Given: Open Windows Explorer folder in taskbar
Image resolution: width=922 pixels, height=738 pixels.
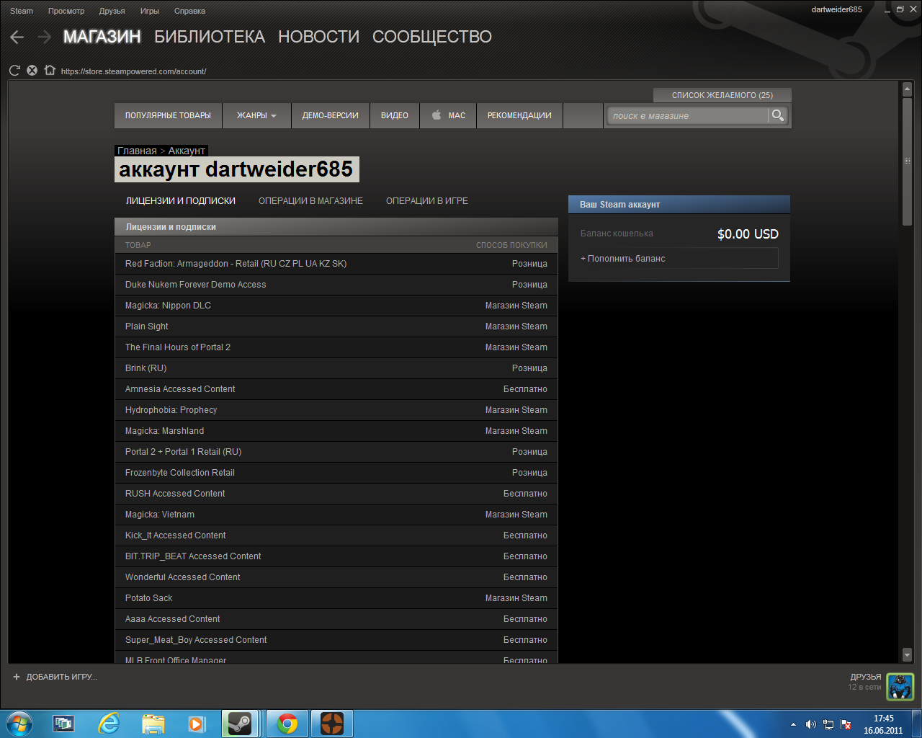Looking at the screenshot, I should 153,724.
